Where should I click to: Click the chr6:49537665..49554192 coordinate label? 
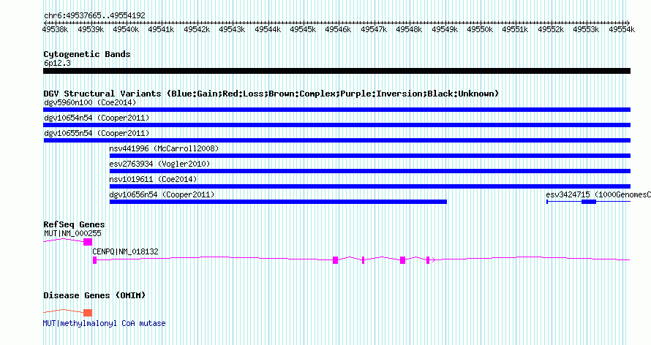pyautogui.click(x=94, y=15)
